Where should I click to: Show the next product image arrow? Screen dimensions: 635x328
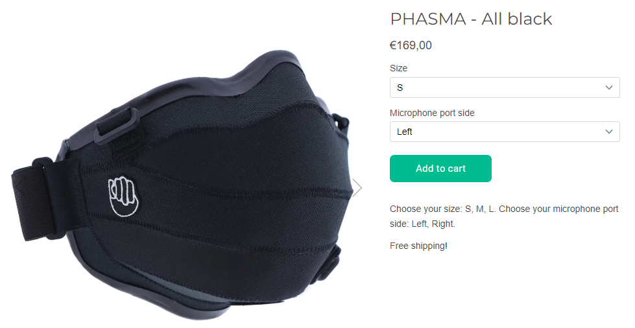(357, 188)
